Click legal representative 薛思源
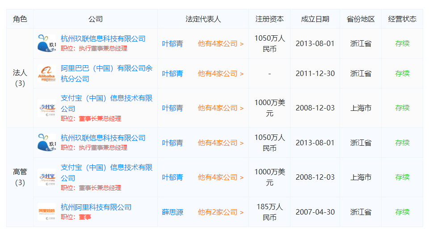 (x=172, y=212)
